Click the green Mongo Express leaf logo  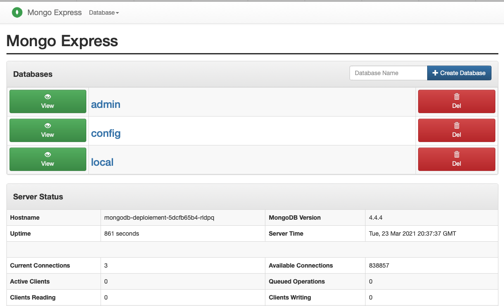coord(17,13)
